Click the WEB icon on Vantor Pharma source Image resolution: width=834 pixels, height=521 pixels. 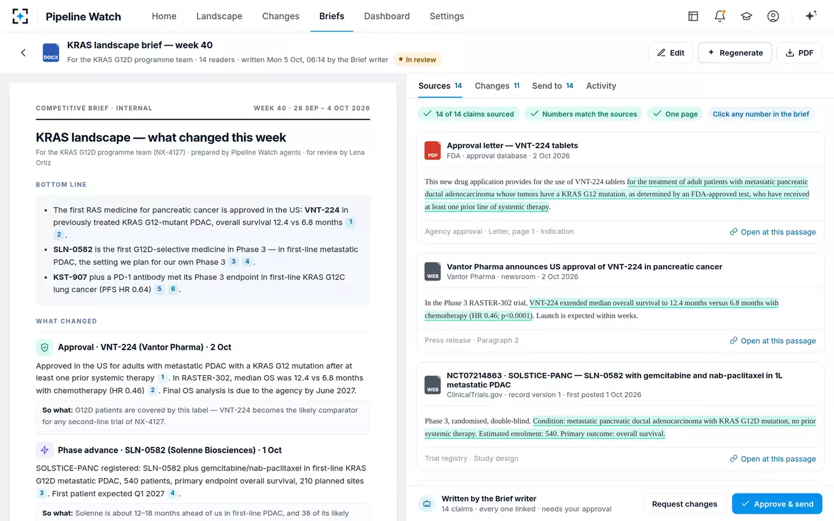point(433,271)
